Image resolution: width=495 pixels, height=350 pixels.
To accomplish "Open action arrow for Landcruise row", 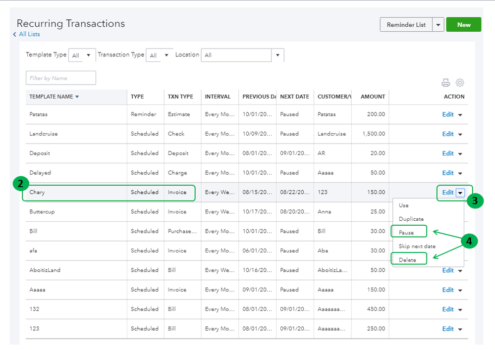I will (x=460, y=134).
